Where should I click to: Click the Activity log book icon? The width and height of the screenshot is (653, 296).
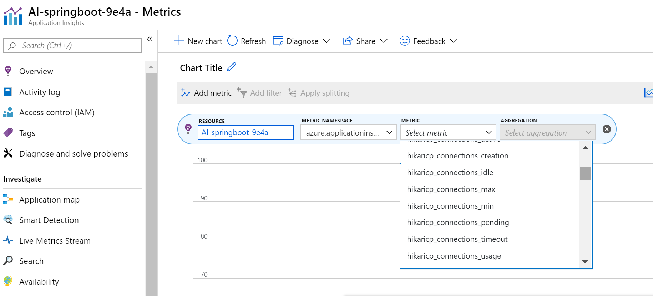8,92
